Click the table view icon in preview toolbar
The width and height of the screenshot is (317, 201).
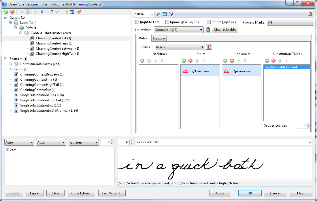165,14
